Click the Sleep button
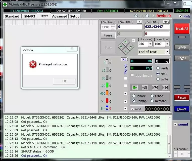Viewport: 192px width, 161px height. coord(182,47)
